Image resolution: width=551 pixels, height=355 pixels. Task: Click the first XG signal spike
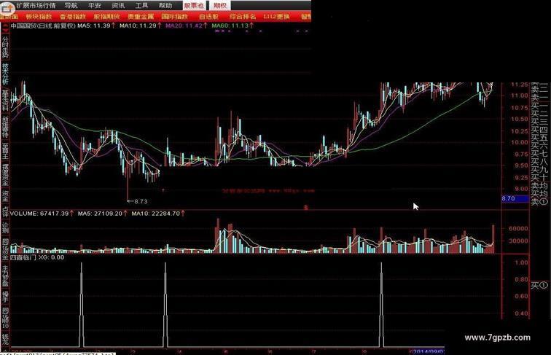coord(82,305)
